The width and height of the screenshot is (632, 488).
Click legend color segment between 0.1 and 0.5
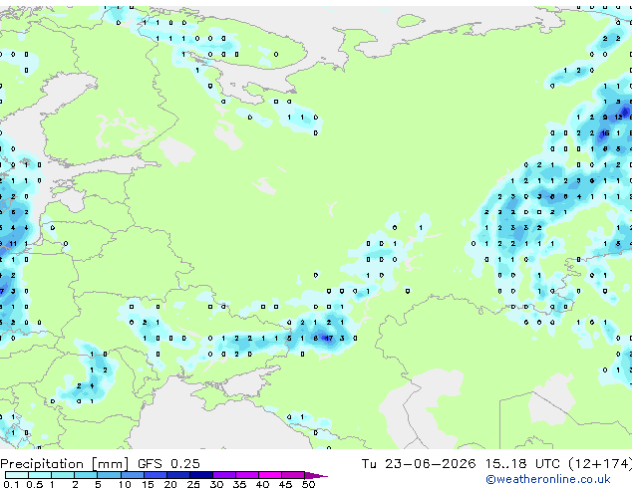pyautogui.click(x=17, y=475)
